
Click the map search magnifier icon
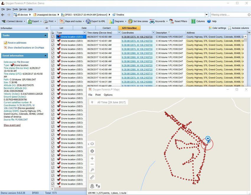[x=92, y=170]
